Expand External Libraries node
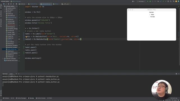Image resolution: width=180 pixels, height=101 pixels. click(x=3, y=59)
